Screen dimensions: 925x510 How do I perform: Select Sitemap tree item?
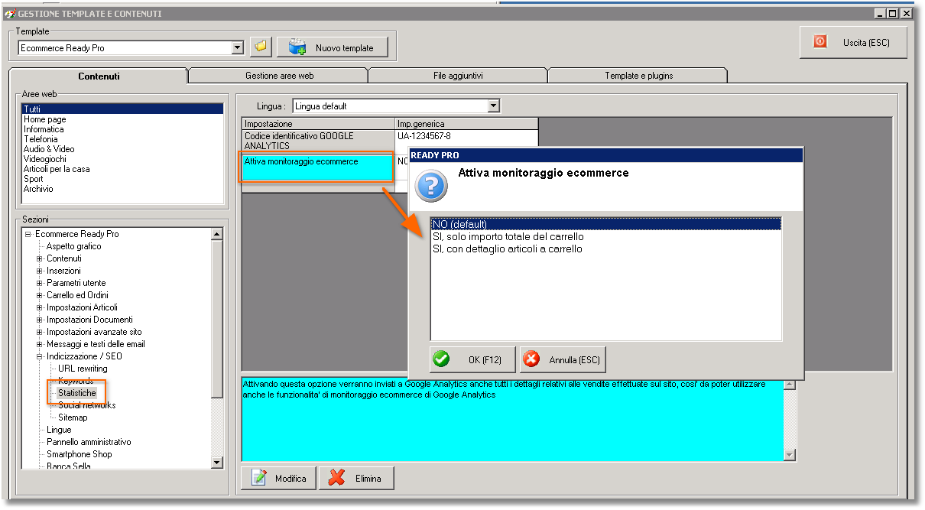pos(73,417)
